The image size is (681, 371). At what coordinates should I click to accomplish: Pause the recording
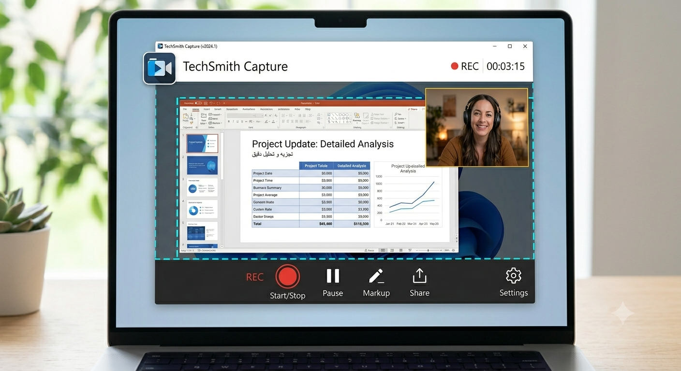click(333, 276)
